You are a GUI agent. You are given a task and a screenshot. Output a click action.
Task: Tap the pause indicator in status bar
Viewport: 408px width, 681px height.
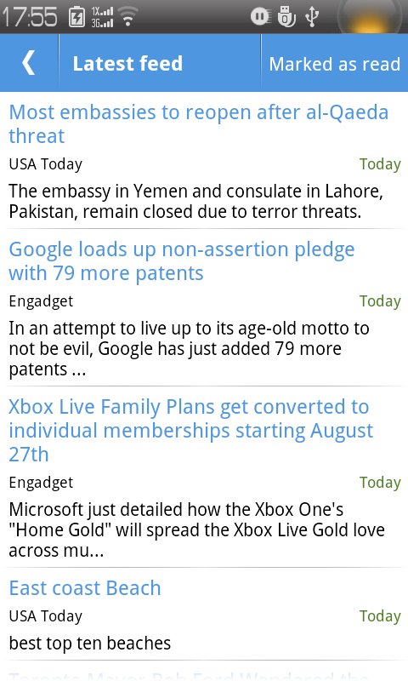pos(261,17)
